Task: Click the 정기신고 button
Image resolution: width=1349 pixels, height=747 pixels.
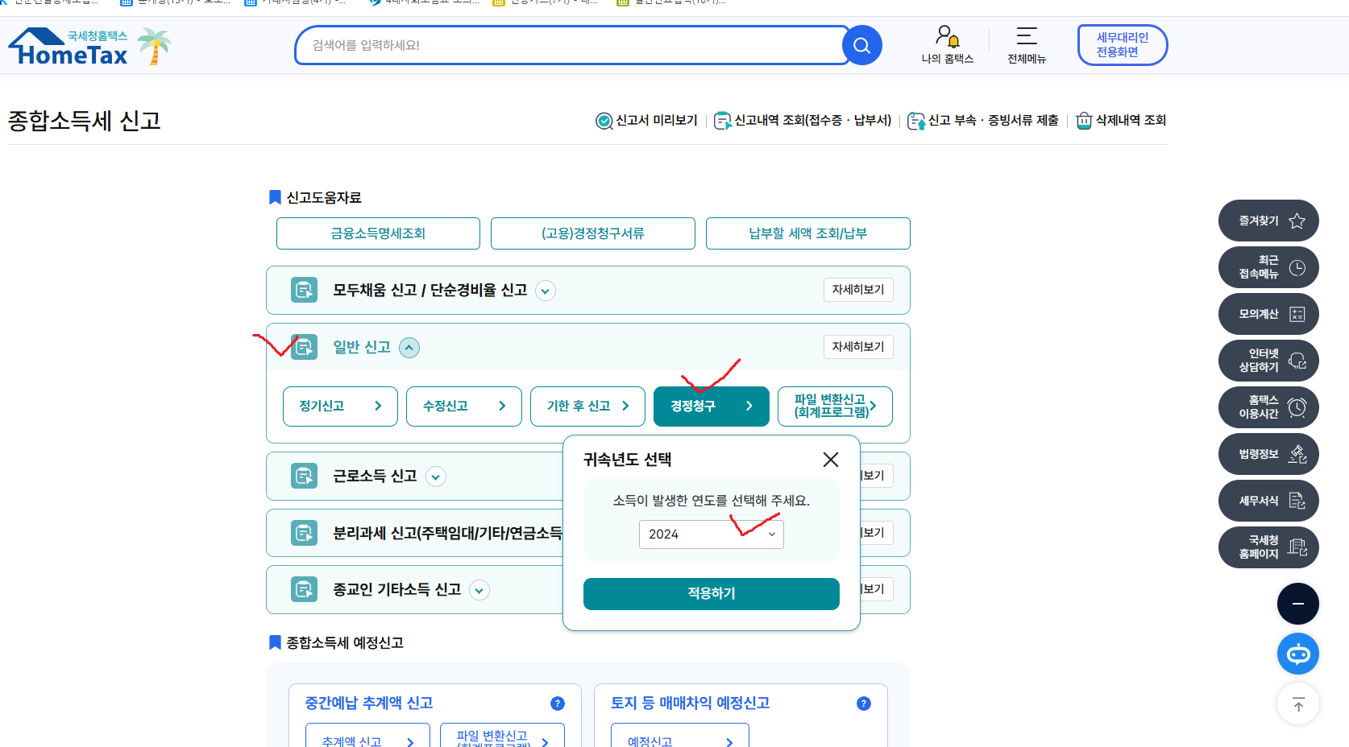Action: [340, 407]
